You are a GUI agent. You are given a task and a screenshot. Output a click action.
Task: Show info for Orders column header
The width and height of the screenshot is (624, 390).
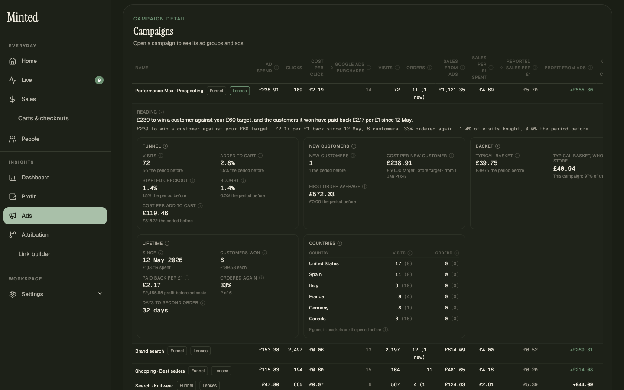(x=430, y=68)
